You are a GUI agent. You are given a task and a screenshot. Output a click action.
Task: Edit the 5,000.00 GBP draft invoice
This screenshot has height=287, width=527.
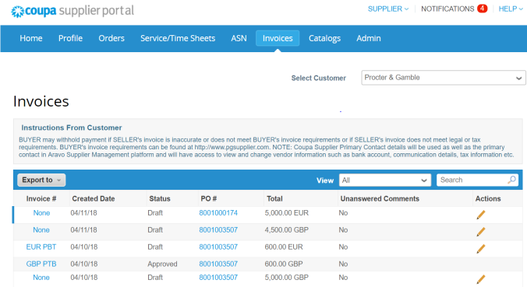point(481,279)
